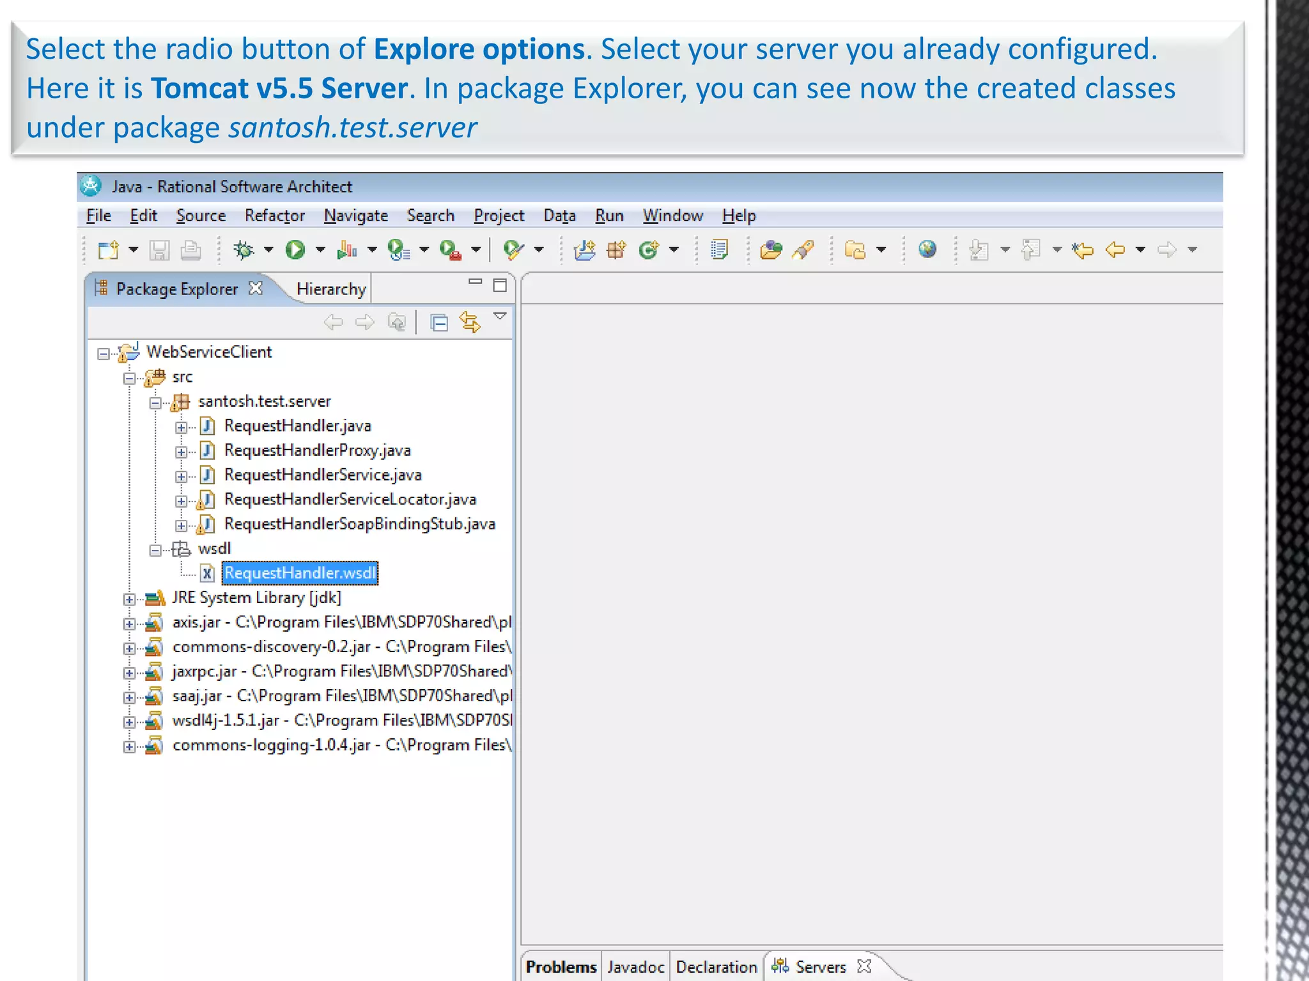The image size is (1309, 981).
Task: Switch to the Declaration tab
Action: (x=716, y=967)
